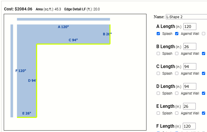Check Against Wall for D Length

click(177, 93)
